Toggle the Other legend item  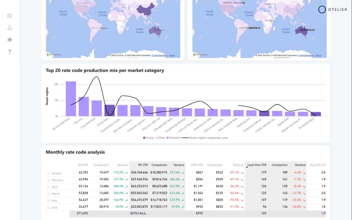click(x=160, y=138)
